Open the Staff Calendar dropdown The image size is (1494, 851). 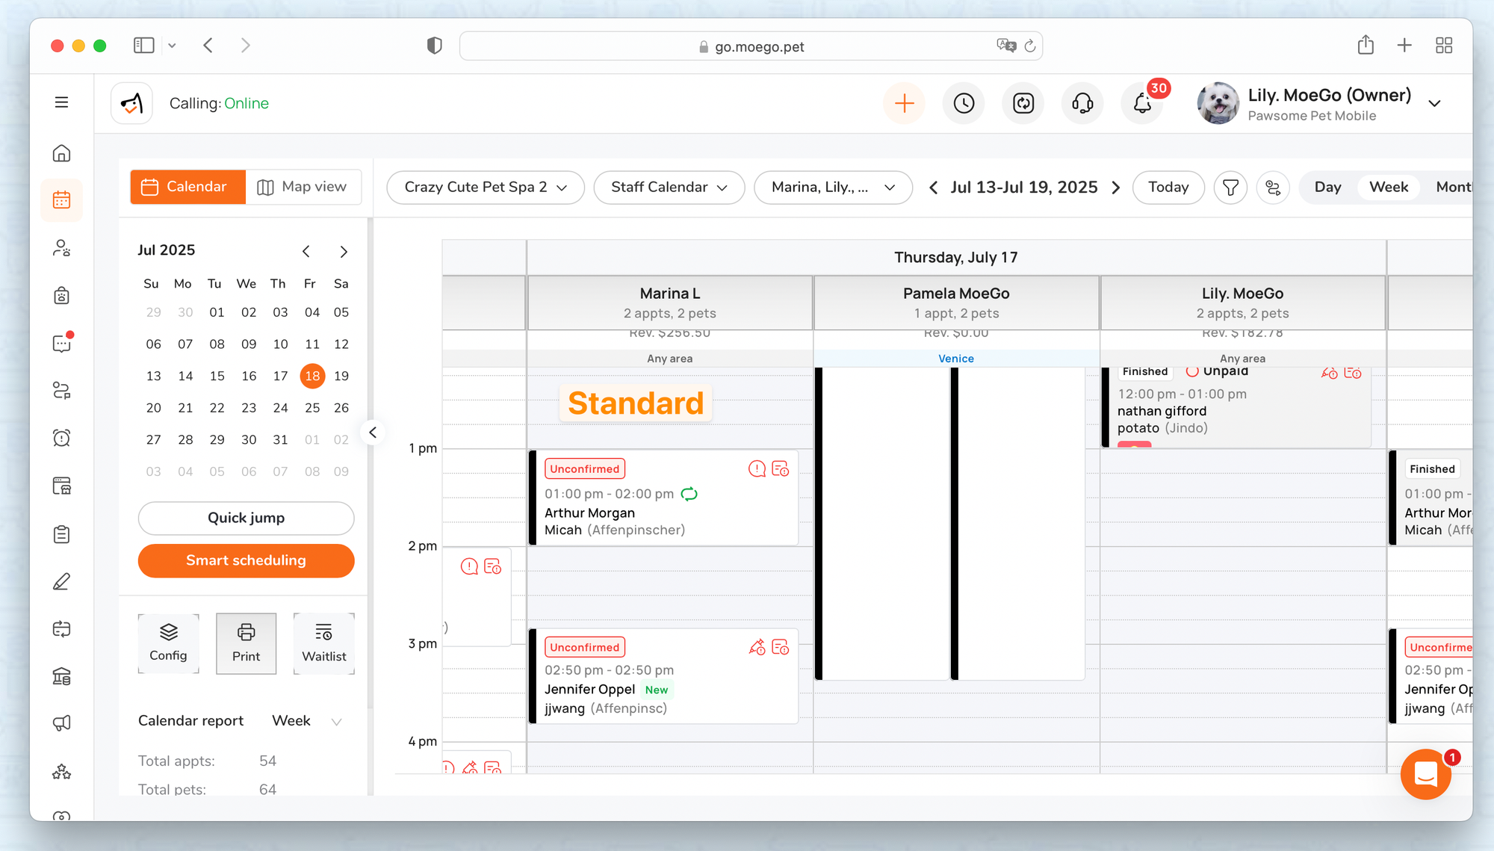click(669, 187)
